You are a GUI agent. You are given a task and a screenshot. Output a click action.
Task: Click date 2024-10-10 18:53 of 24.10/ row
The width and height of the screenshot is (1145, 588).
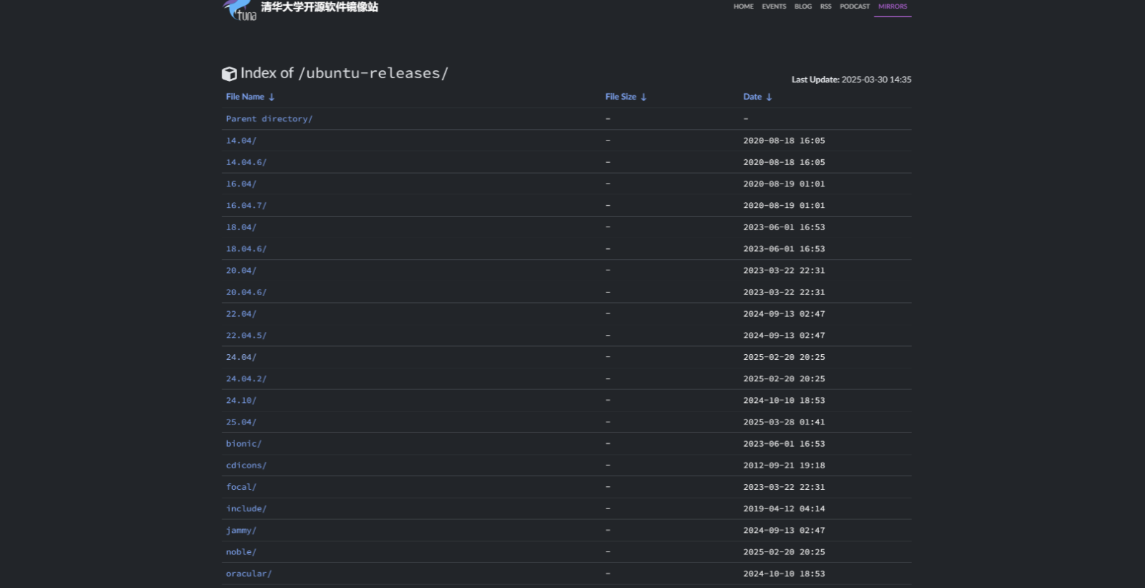[784, 401]
